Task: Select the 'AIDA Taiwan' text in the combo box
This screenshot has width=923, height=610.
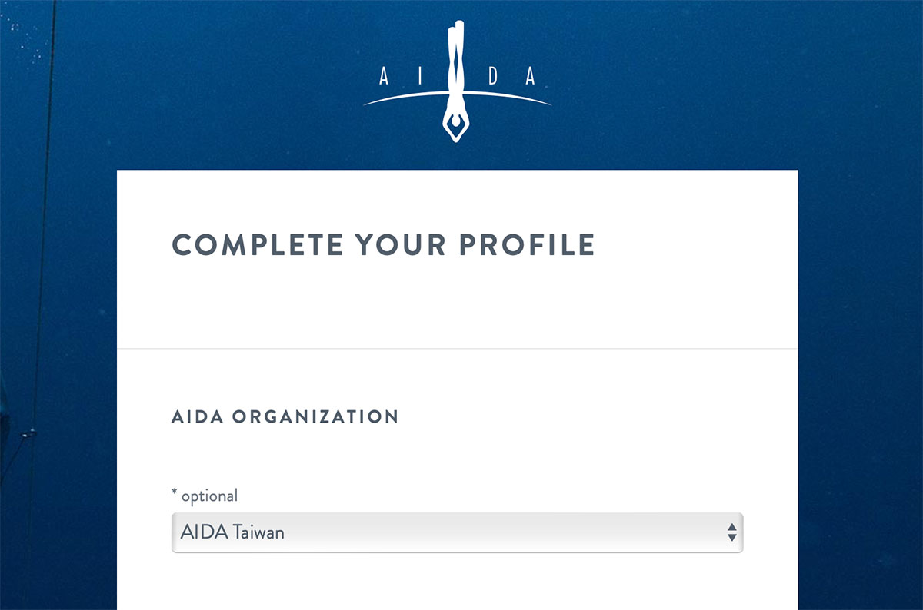Action: coord(232,532)
